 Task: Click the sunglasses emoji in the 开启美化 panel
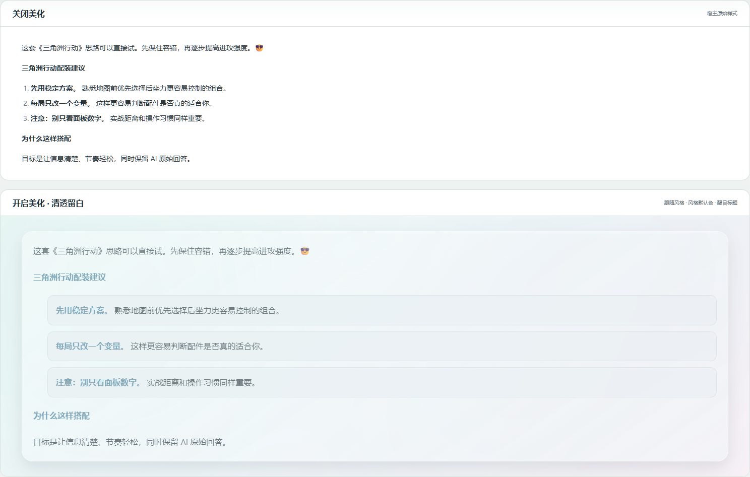coord(305,251)
